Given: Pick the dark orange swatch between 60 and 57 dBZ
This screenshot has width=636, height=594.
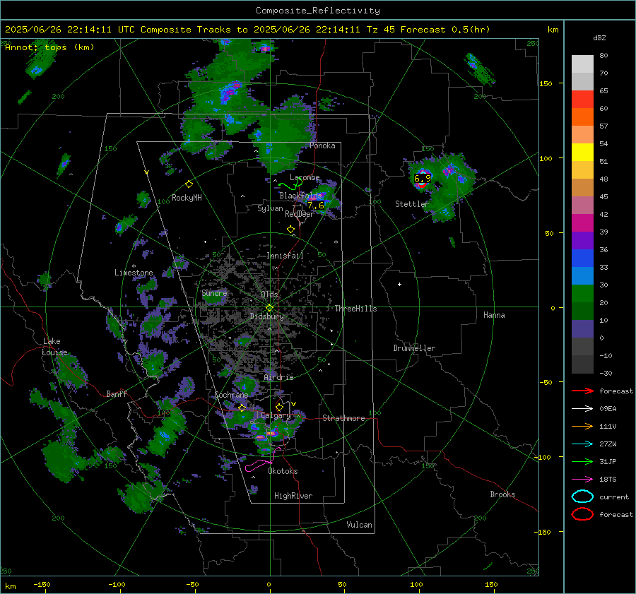Looking at the screenshot, I should tap(582, 117).
